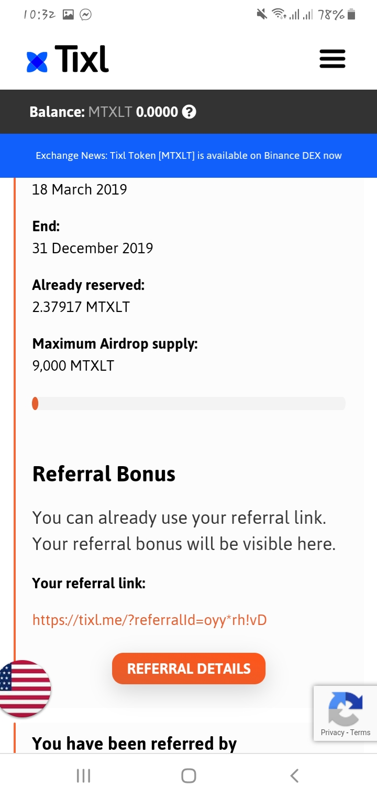Open the Exchange News Binance DEX banner
Image resolution: width=377 pixels, height=797 pixels.
coord(188,156)
